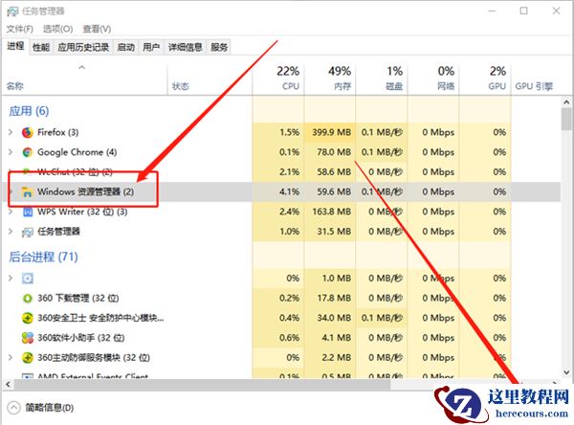
Task: Click Windows 资源管理器 CPU value 4.1%
Action: (289, 192)
